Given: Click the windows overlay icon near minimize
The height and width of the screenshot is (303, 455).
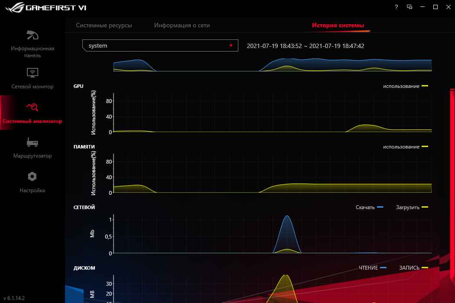Looking at the screenshot, I should [409, 7].
